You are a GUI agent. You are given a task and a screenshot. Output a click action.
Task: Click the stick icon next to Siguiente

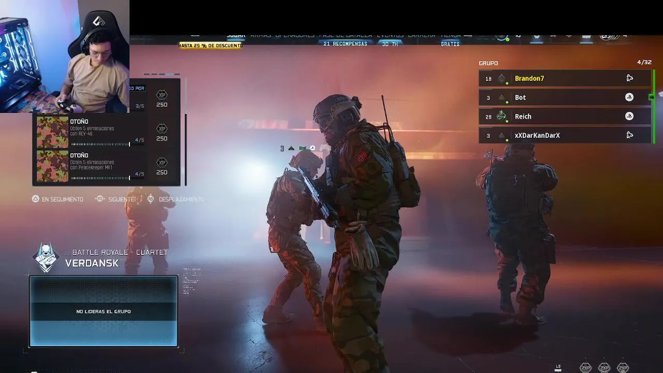(x=100, y=199)
